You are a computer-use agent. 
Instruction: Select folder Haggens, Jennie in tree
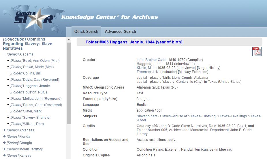tap(30, 86)
